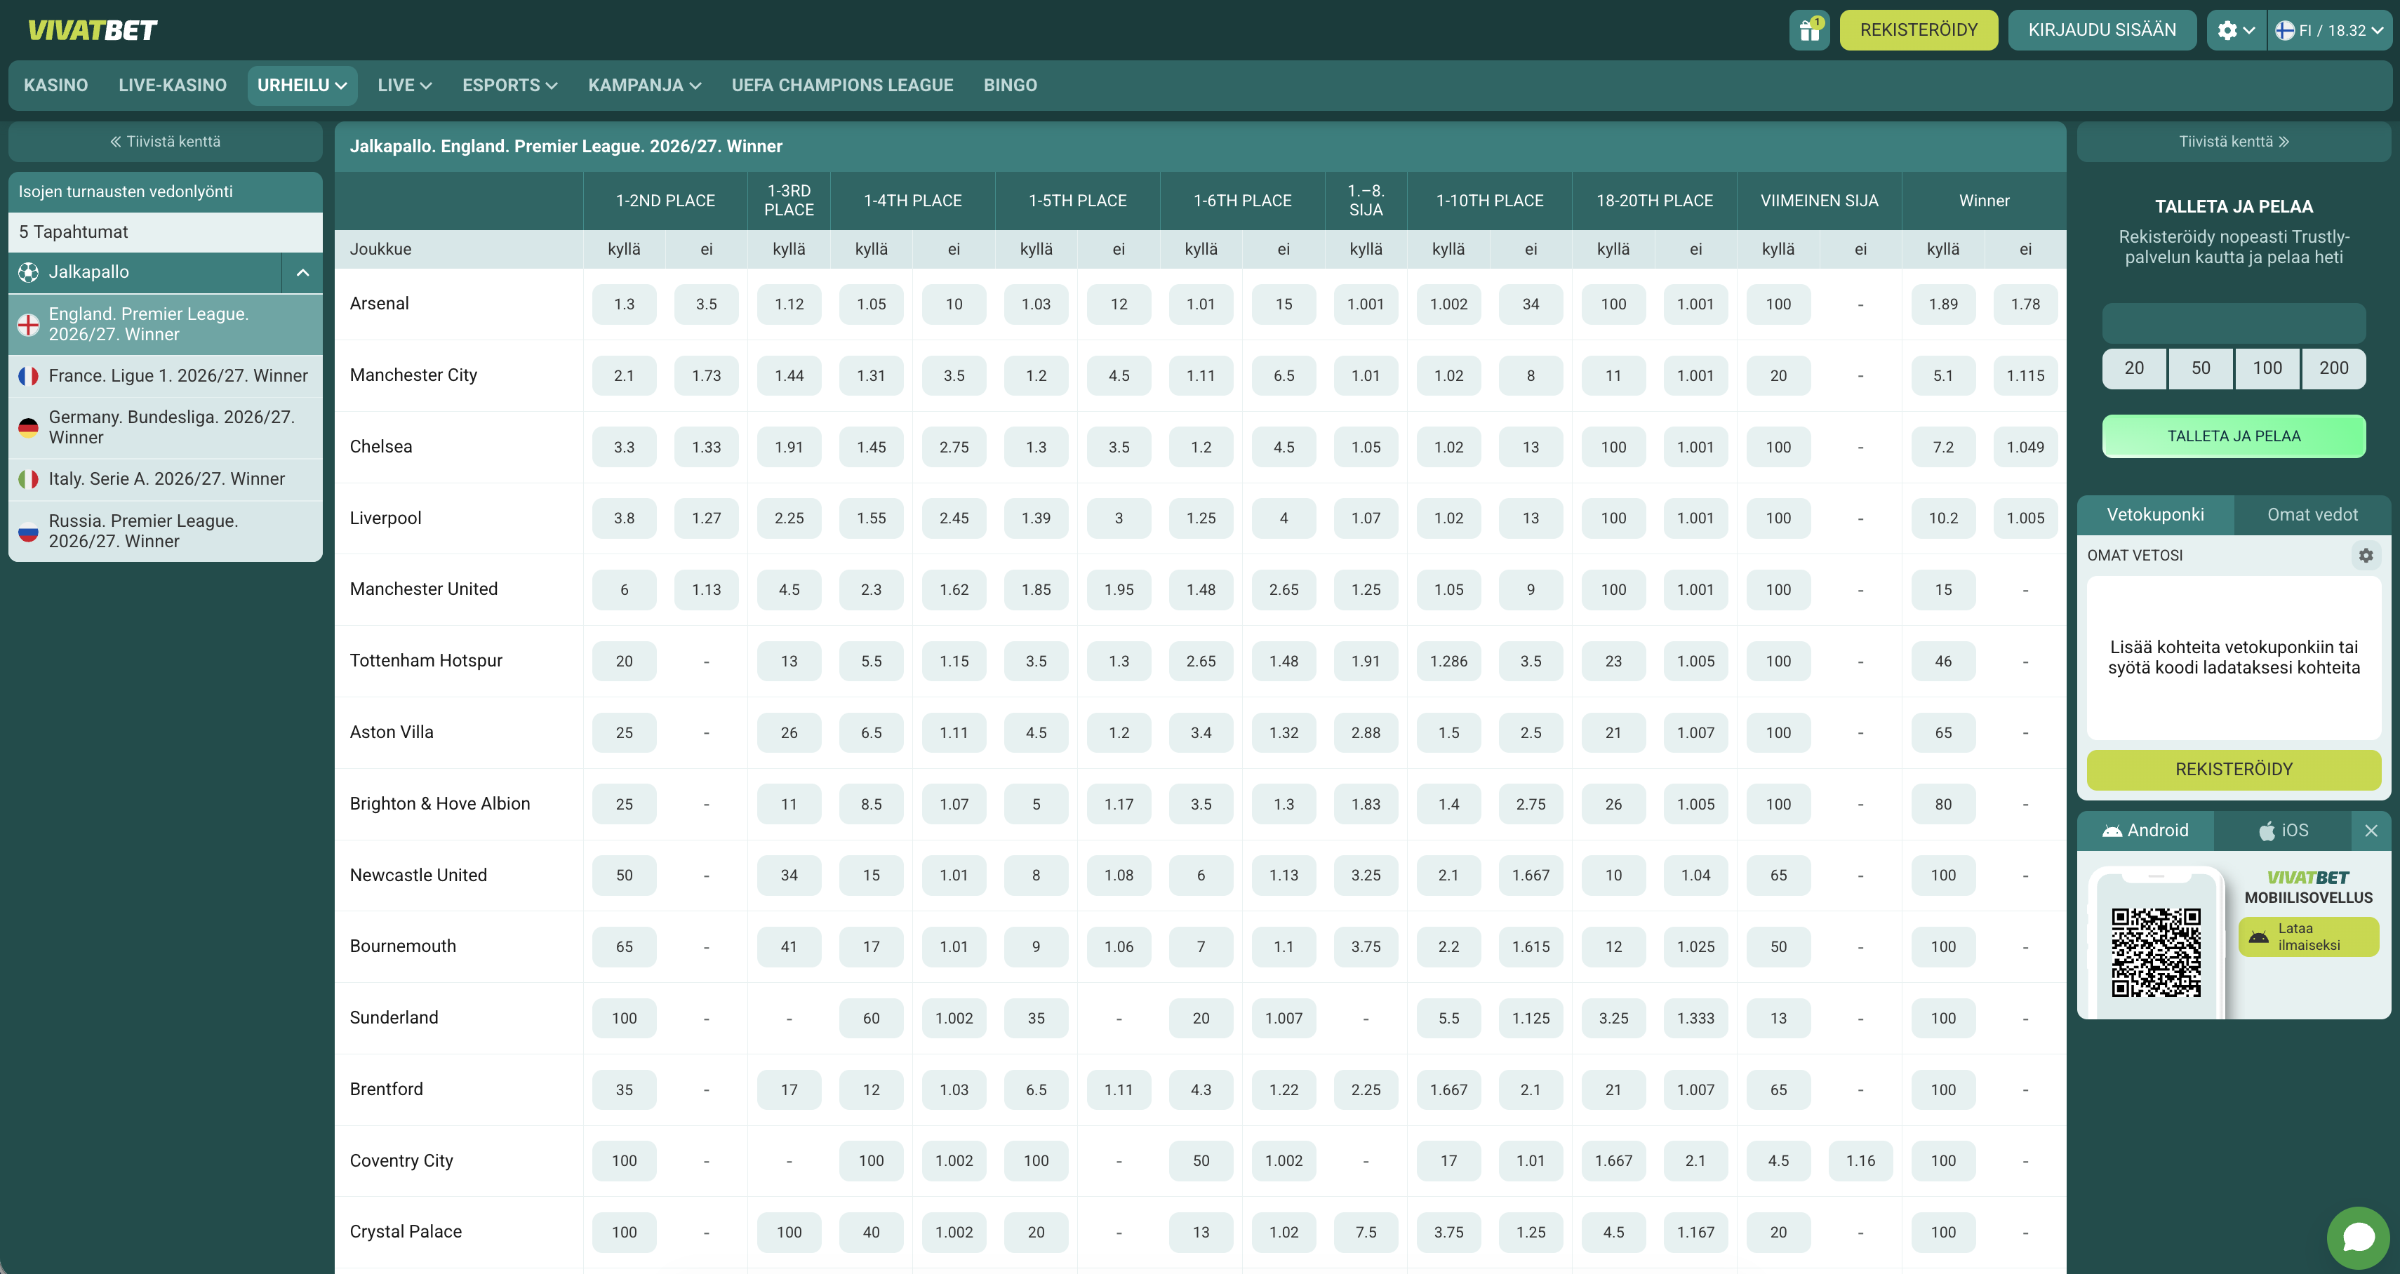Viewport: 2400px width, 1274px height.
Task: Select Arsenal Winner ei odds 1.78
Action: pos(2025,304)
